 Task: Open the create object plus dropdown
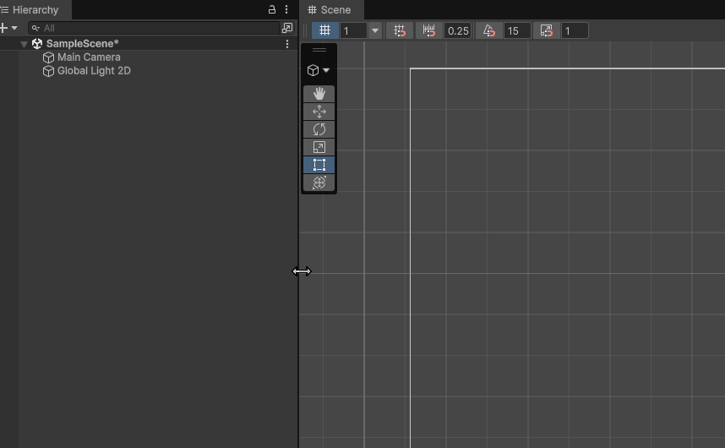click(8, 28)
